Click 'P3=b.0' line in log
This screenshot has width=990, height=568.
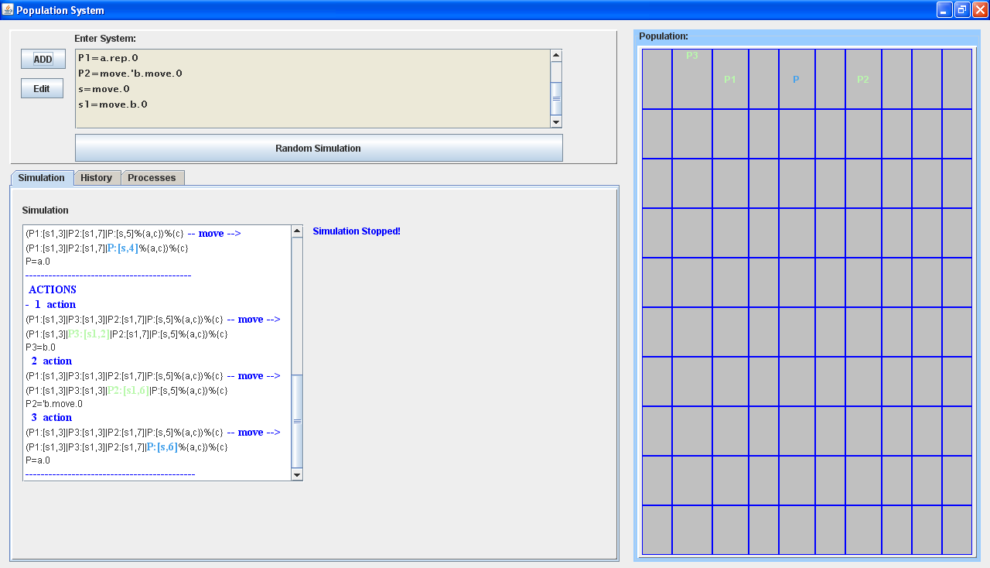pyautogui.click(x=40, y=347)
